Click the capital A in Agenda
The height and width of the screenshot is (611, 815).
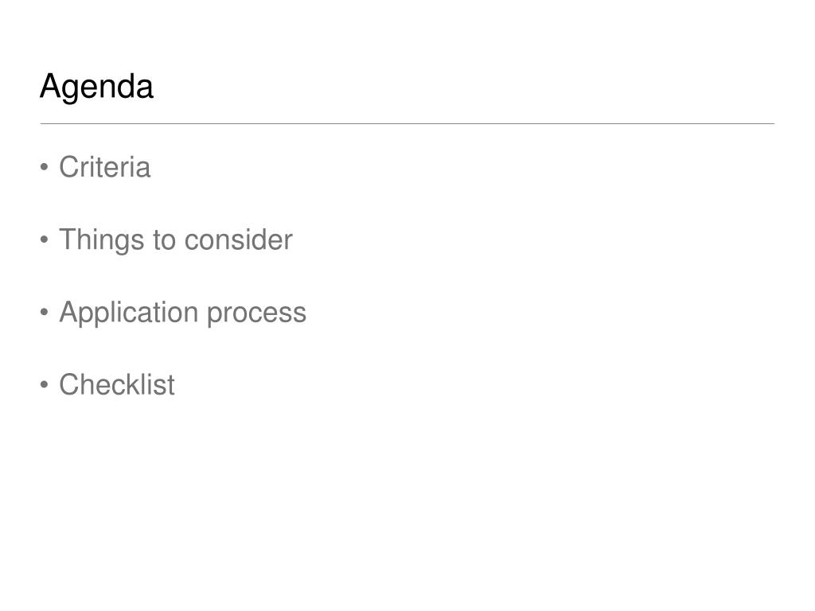[x=51, y=84]
